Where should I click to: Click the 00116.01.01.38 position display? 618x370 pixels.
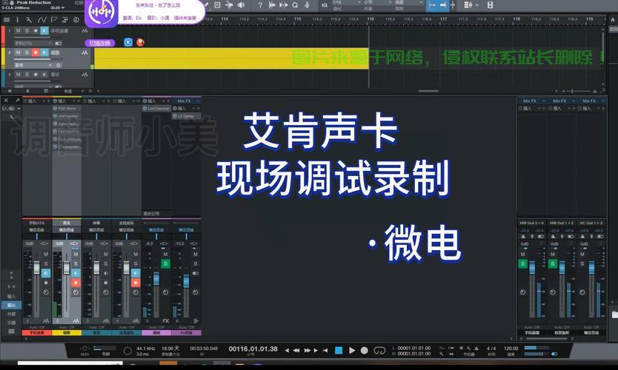(x=253, y=349)
